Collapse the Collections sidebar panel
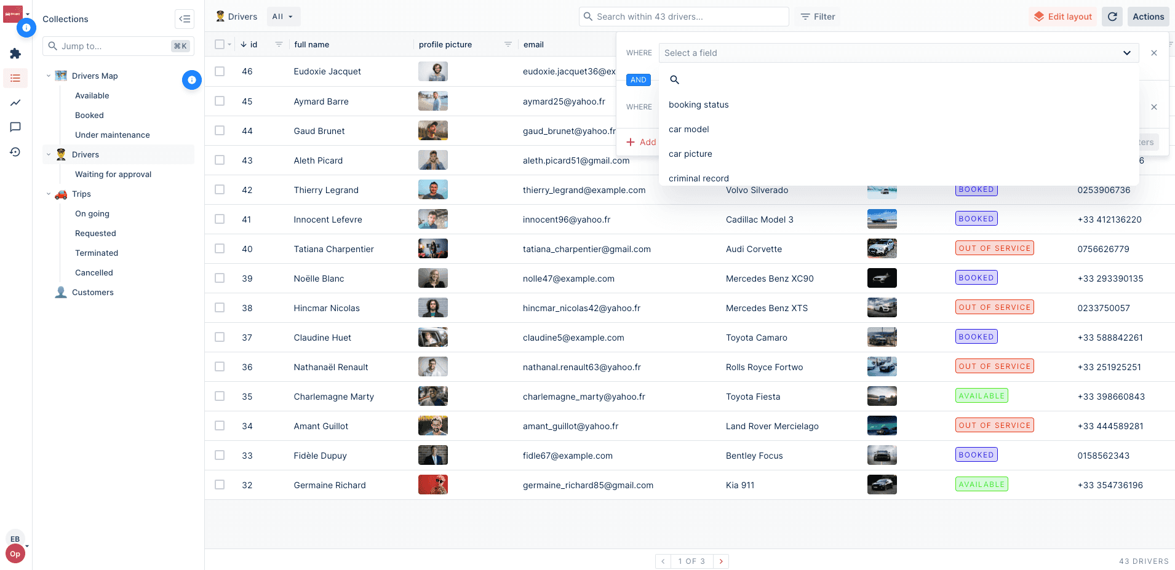1175x570 pixels. pyautogui.click(x=185, y=19)
